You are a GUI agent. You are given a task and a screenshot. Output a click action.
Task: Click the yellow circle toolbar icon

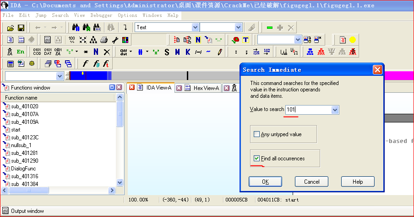(x=353, y=40)
